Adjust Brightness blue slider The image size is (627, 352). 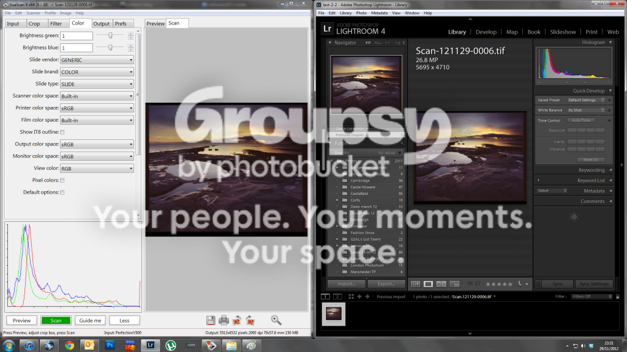pos(110,48)
